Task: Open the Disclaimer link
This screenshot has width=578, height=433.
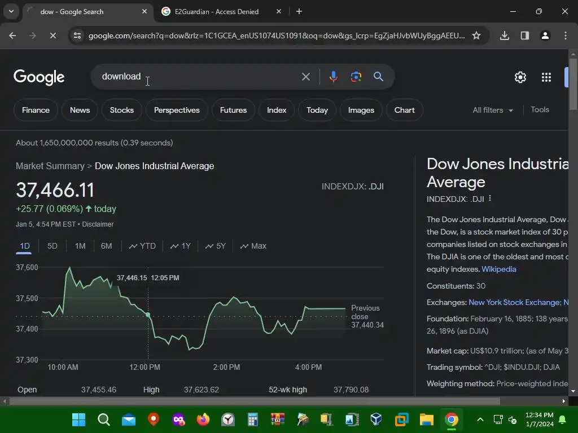Action: click(98, 224)
